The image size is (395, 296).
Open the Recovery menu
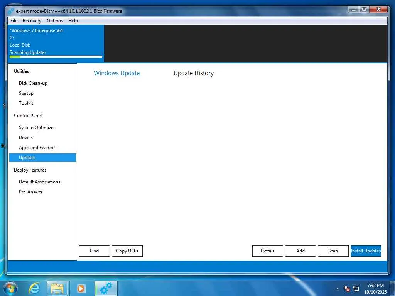[x=32, y=21]
